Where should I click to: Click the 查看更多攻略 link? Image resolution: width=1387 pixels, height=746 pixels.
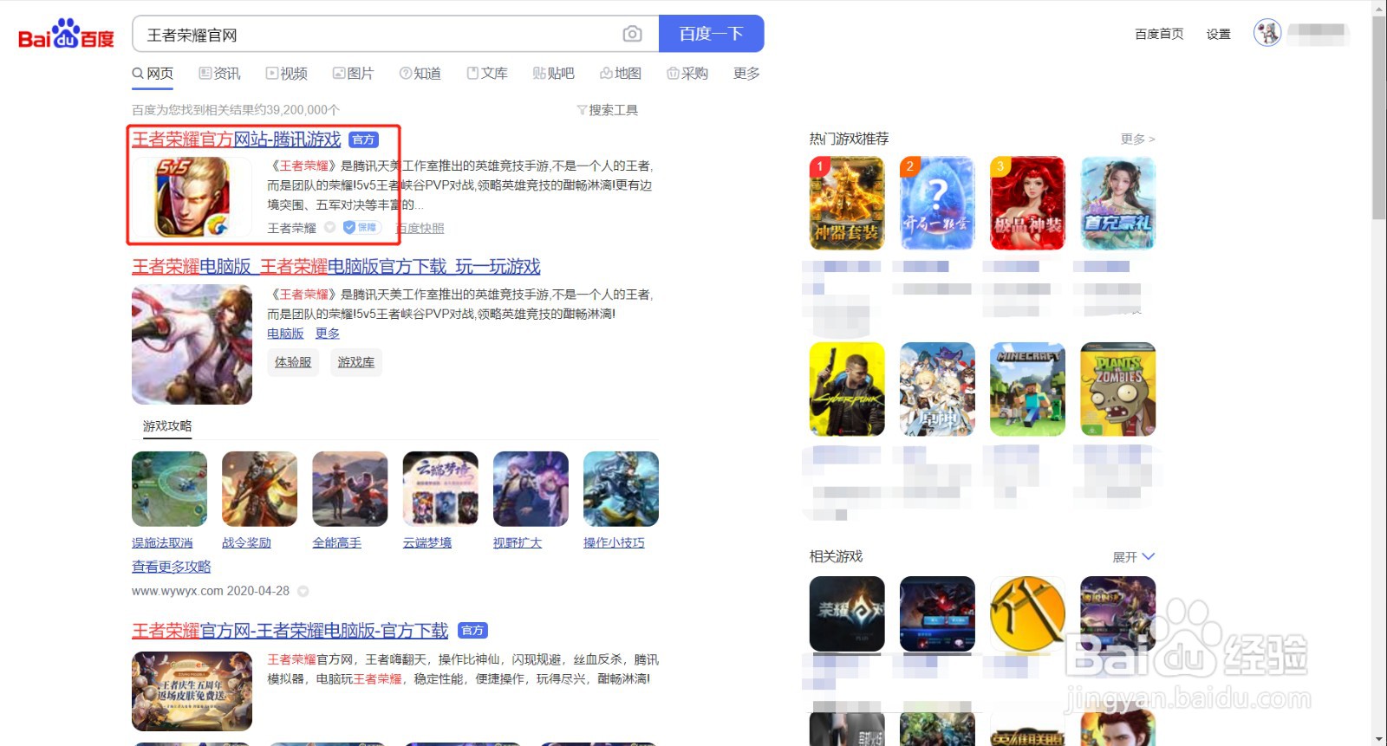coord(172,567)
